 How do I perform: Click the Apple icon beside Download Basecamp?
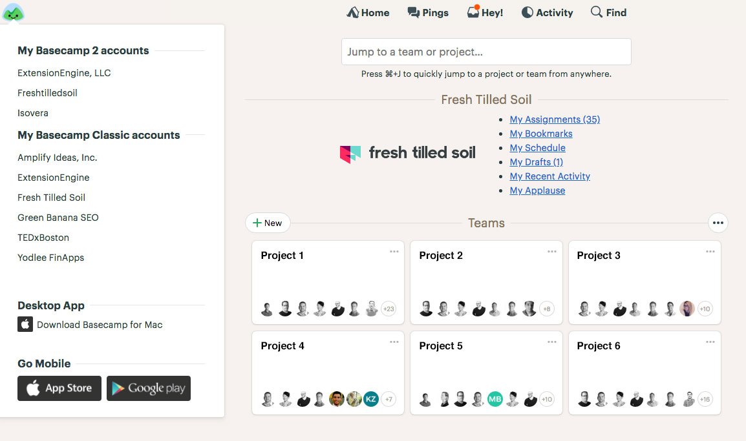click(25, 324)
